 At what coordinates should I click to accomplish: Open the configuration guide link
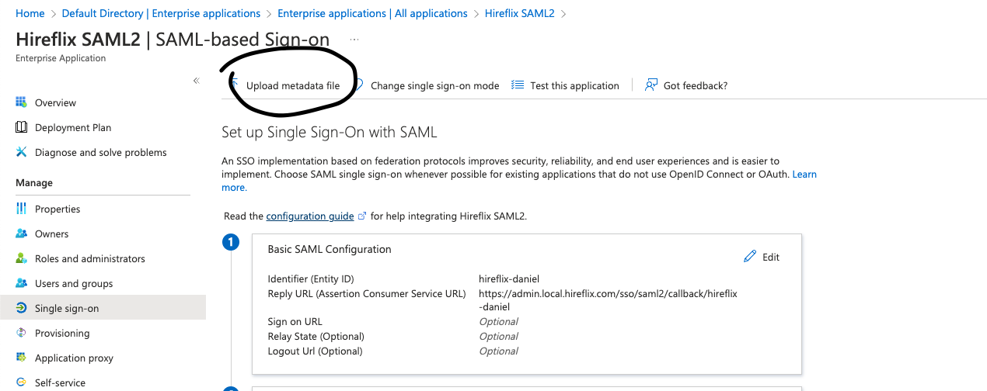pyautogui.click(x=310, y=216)
